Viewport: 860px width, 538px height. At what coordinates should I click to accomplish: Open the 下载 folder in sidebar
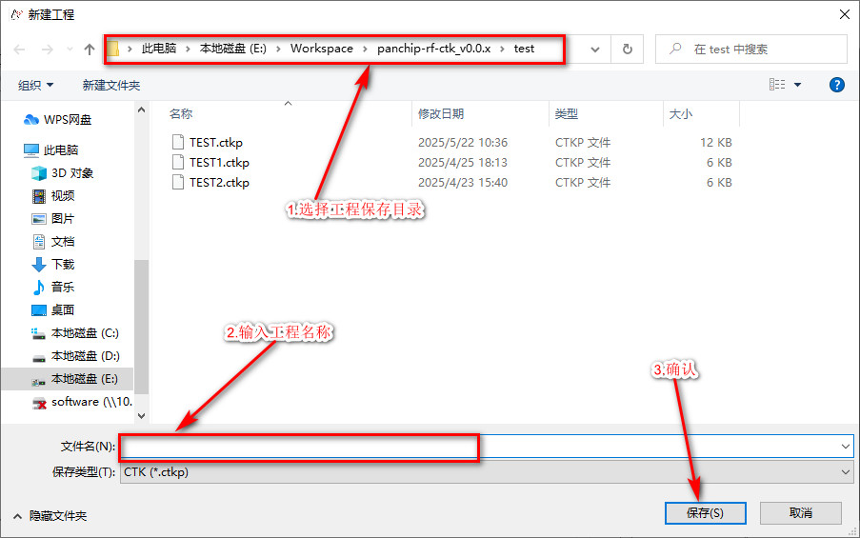(x=63, y=265)
